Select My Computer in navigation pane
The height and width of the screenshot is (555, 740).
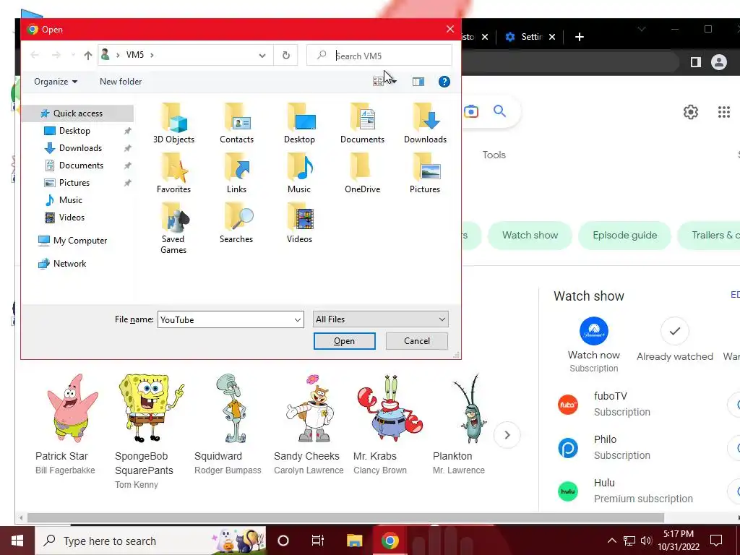point(79,241)
